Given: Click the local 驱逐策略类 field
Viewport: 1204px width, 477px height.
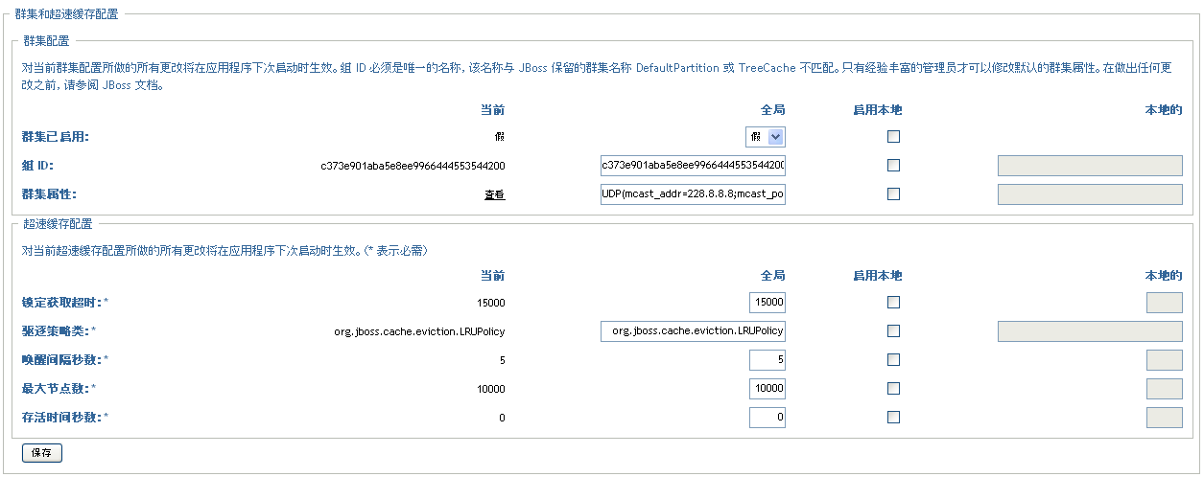Looking at the screenshot, I should pyautogui.click(x=1091, y=331).
